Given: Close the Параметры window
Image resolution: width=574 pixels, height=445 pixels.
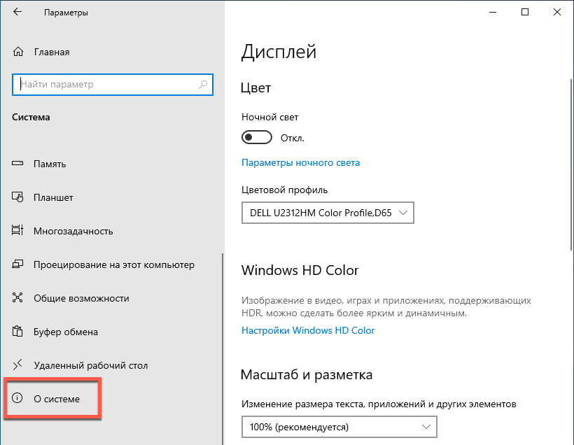Looking at the screenshot, I should (x=556, y=12).
